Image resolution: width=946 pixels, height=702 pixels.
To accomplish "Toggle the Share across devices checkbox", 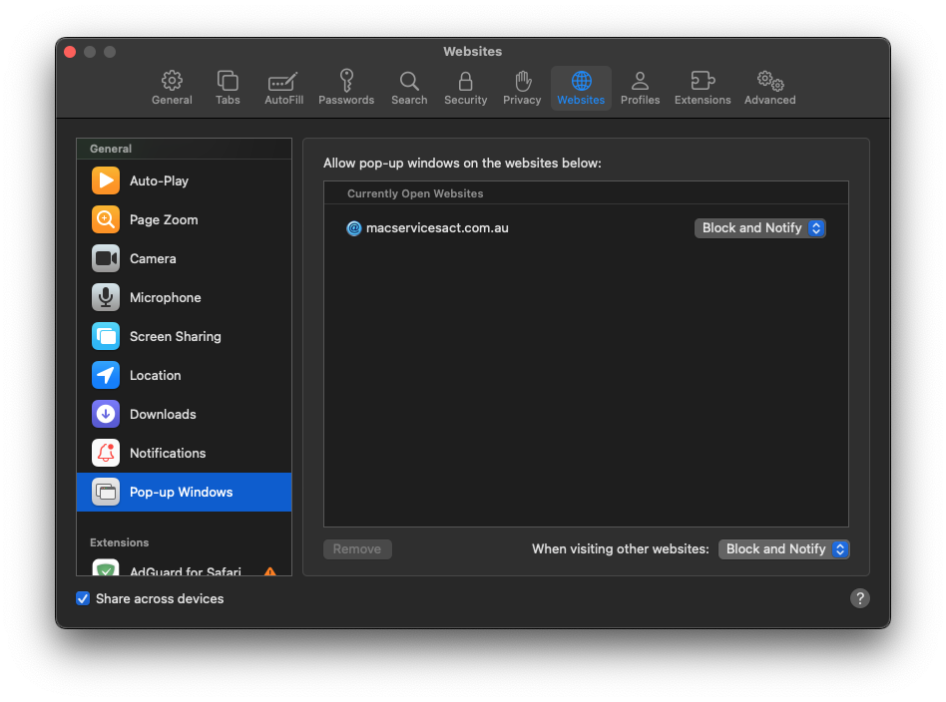I will 84,599.
